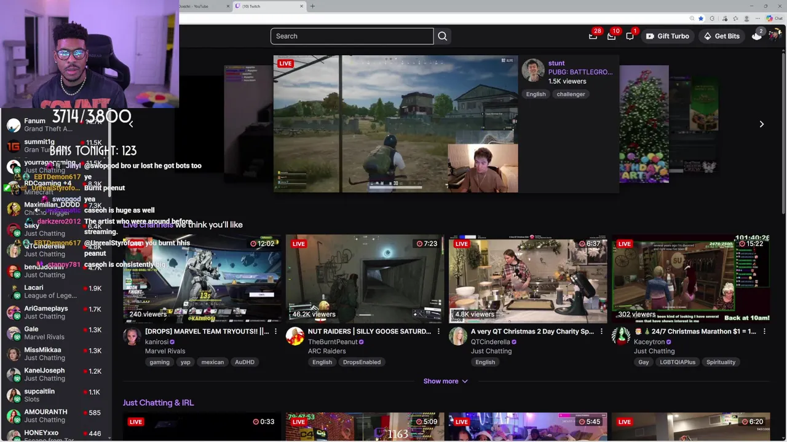Open KanelJoseph in the sidebar channel list

point(55,374)
